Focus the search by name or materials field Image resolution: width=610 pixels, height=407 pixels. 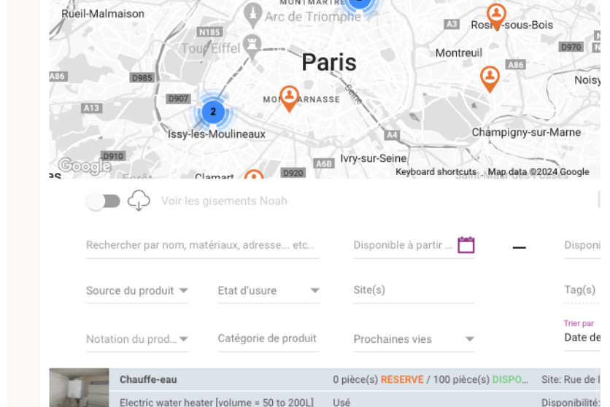(203, 246)
